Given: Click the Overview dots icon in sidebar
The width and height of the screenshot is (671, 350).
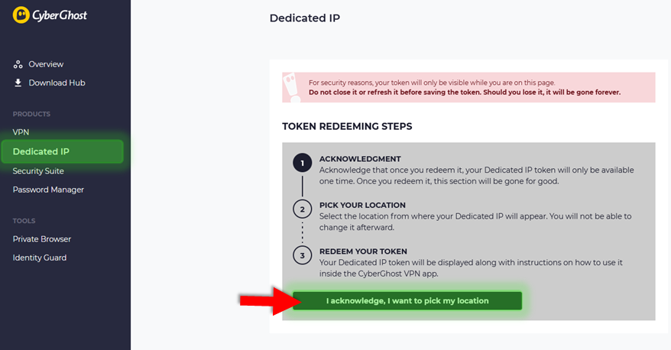Looking at the screenshot, I should (18, 65).
